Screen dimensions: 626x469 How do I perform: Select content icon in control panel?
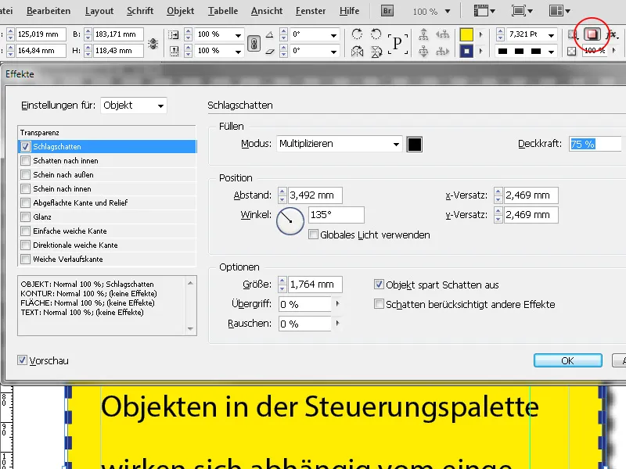coord(423,51)
